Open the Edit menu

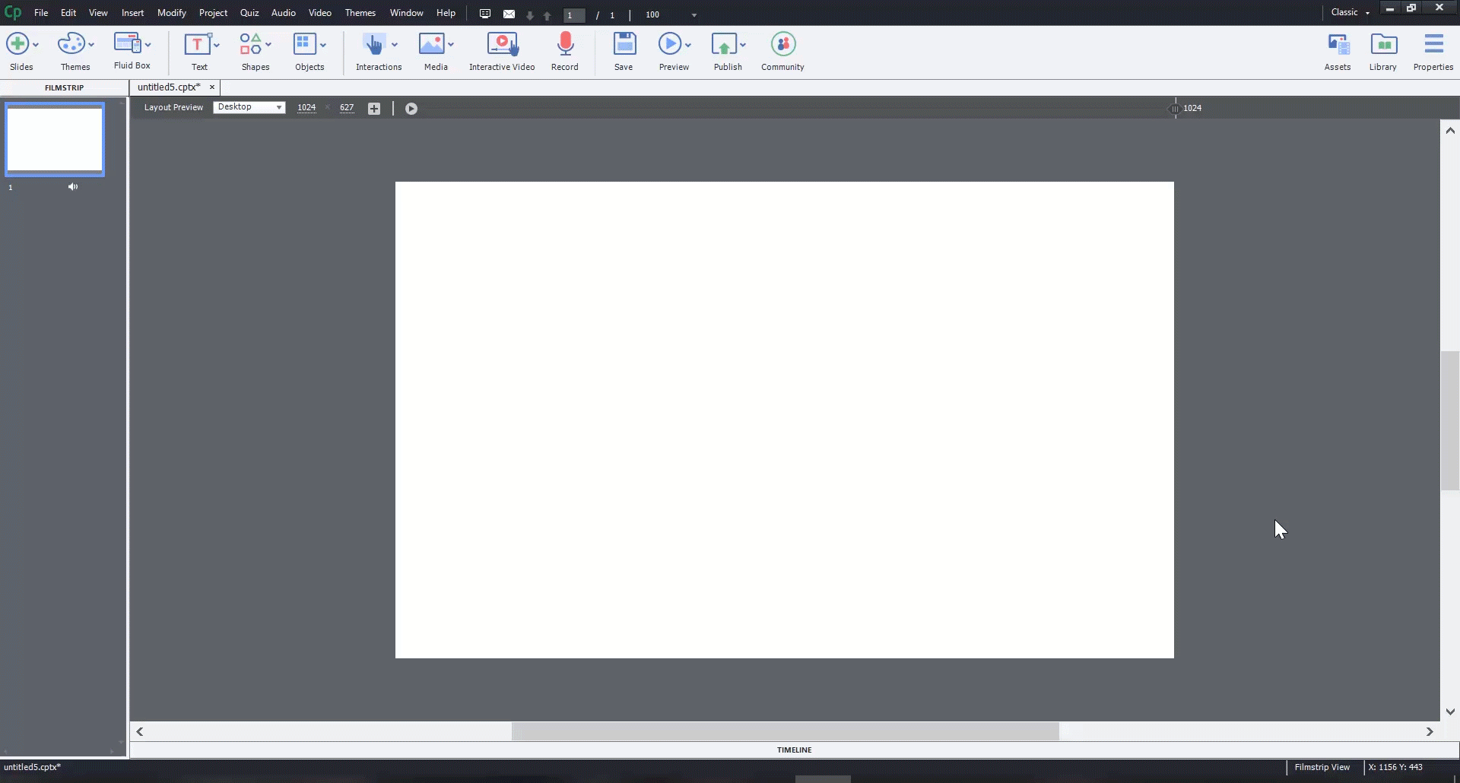[x=68, y=13]
